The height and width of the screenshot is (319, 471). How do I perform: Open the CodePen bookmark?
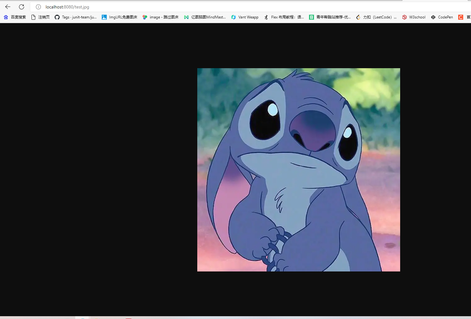tap(442, 17)
